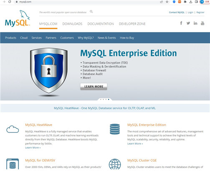Select the DEVELOPER ZONE tab

pyautogui.click(x=132, y=24)
